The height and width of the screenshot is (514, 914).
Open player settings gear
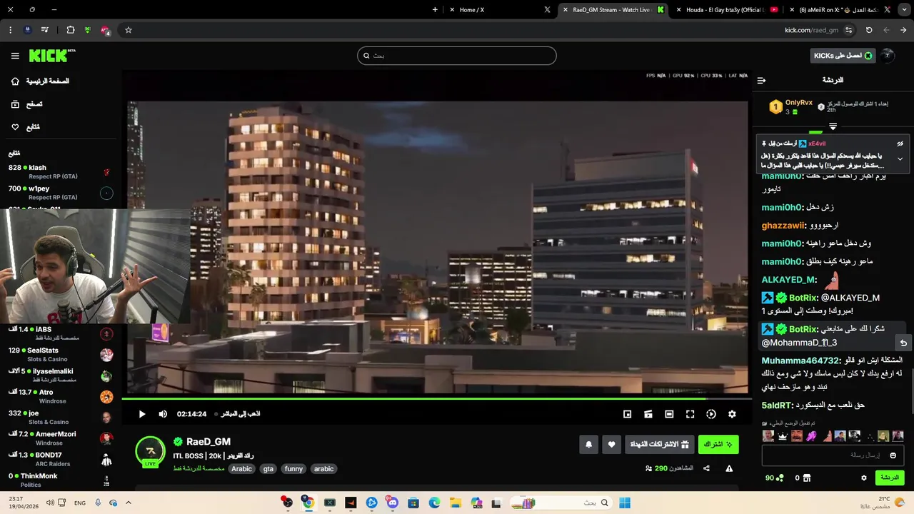(732, 414)
